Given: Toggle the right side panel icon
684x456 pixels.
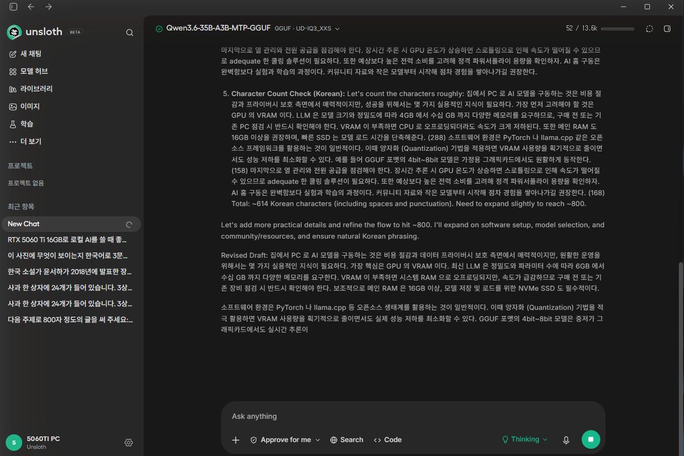Looking at the screenshot, I should [x=667, y=29].
